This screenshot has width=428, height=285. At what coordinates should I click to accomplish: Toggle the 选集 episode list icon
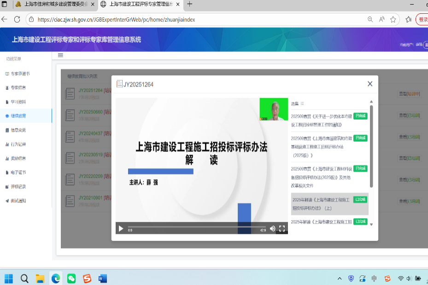pyautogui.click(x=302, y=104)
